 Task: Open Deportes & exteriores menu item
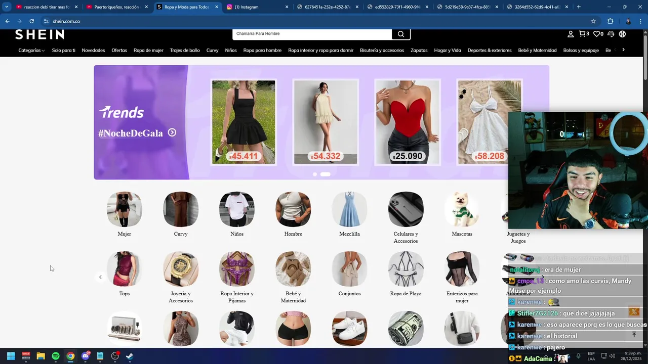pos(490,50)
